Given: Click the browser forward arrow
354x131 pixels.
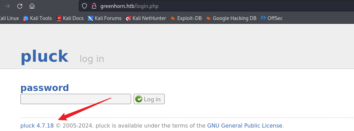Looking at the screenshot, I should tap(7, 6).
